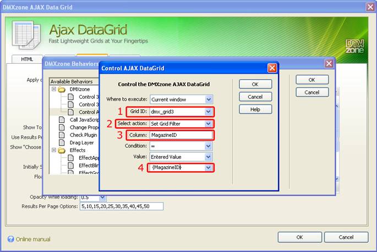
Task: Open the Value type dropdown showing Entered Value
Action: 208,157
